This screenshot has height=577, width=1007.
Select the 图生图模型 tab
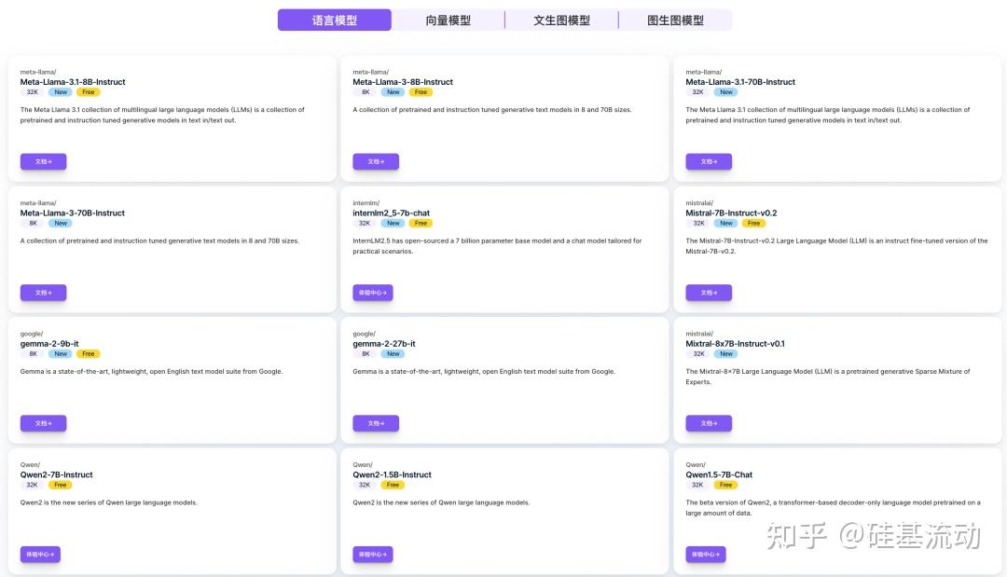(x=675, y=19)
